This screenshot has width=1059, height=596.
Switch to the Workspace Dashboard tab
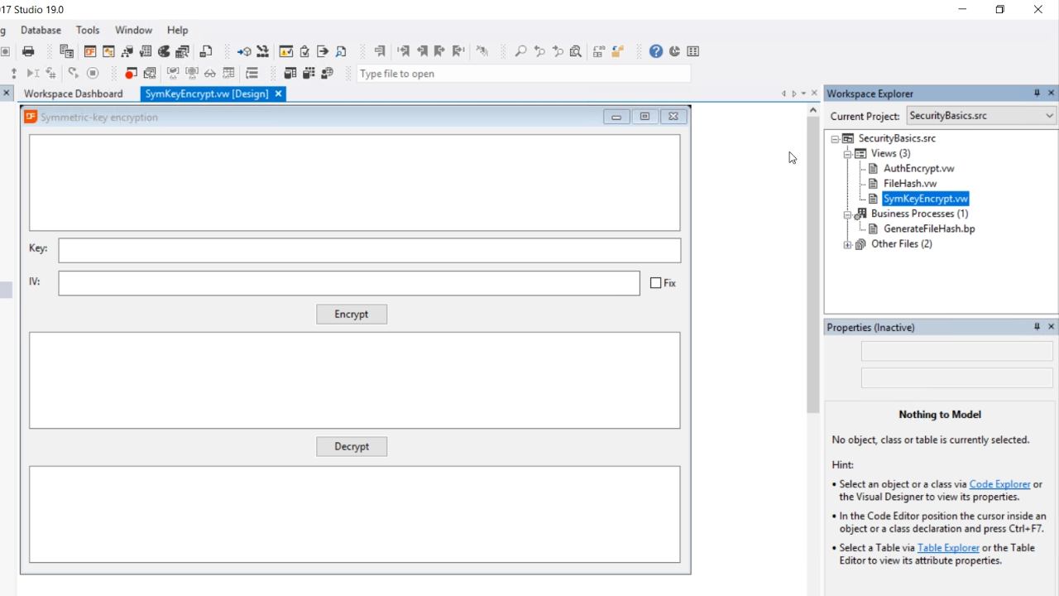73,94
